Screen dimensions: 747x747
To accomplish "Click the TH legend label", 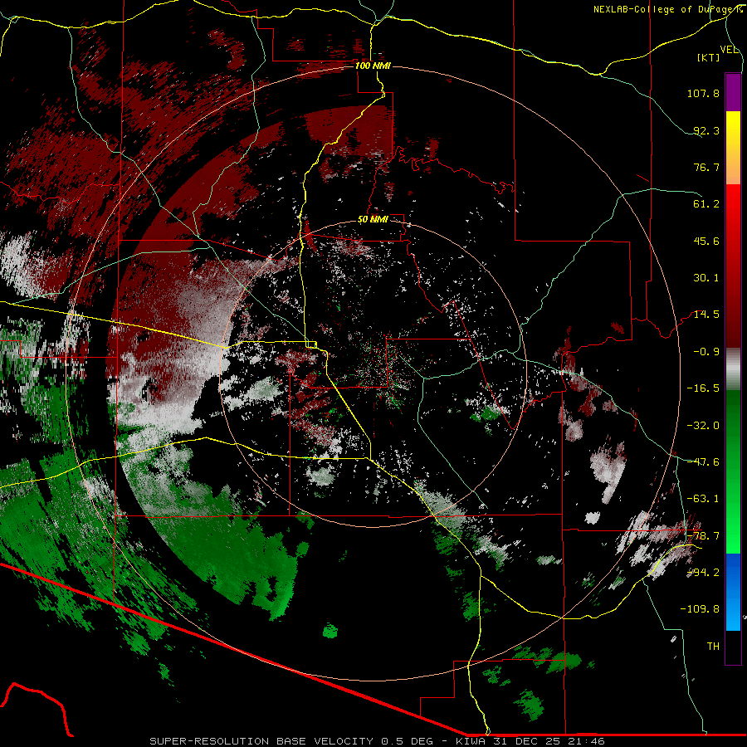I will pos(713,647).
